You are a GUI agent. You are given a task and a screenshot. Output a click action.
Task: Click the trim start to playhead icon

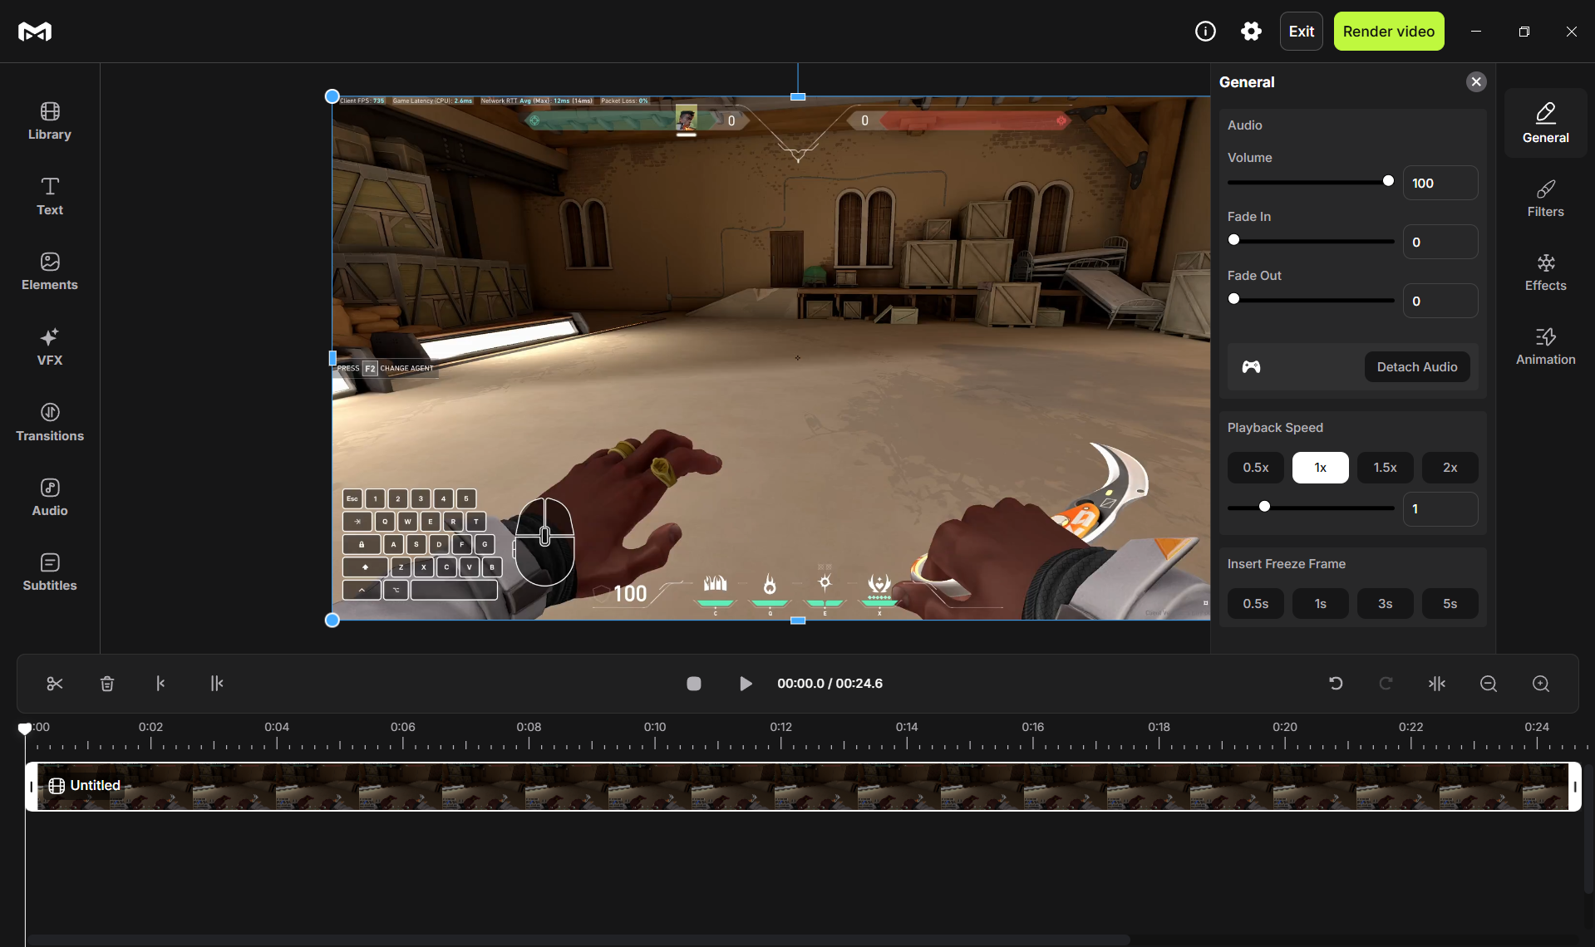(160, 684)
